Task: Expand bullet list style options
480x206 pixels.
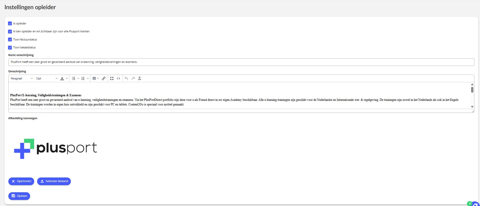Action: (78, 78)
